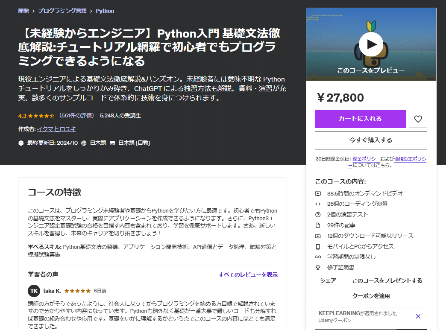Click the practice test icon beside 2個の演習テスト
The width and height of the screenshot is (446, 330).
click(317, 214)
